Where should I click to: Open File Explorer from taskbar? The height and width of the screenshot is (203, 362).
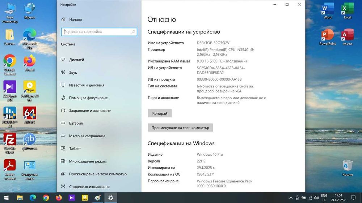20,198
